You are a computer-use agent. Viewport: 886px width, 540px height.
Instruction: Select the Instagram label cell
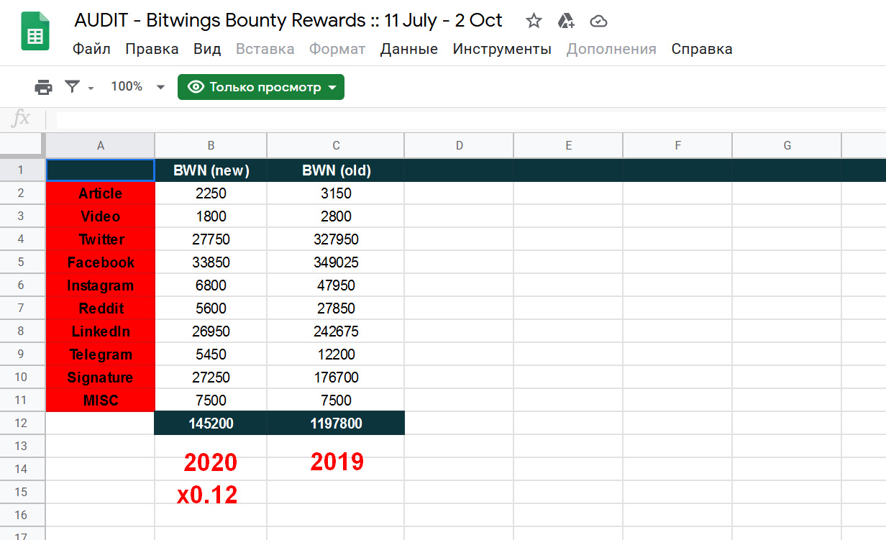[x=101, y=285]
